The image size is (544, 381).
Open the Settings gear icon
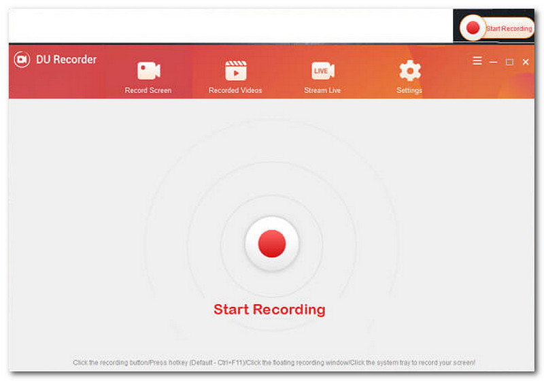click(410, 71)
